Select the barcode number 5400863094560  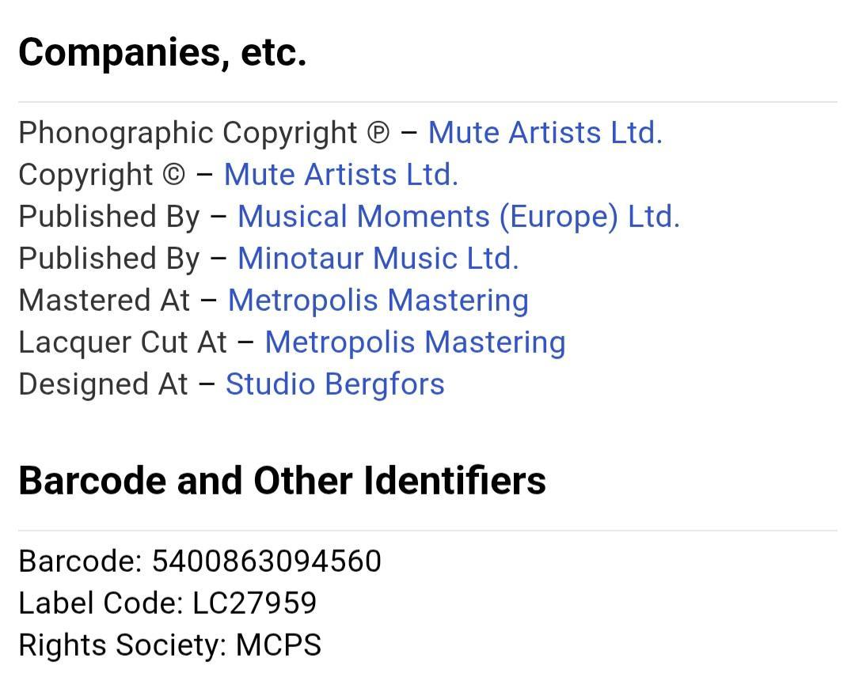point(266,562)
